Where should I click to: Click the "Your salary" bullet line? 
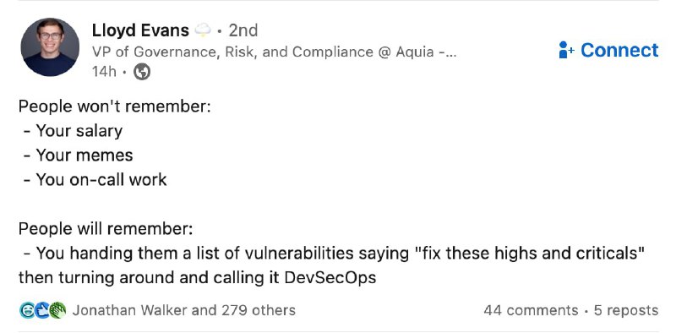point(74,131)
